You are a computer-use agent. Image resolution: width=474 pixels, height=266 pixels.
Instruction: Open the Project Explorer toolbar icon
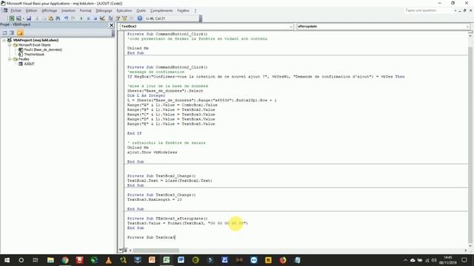point(110,18)
